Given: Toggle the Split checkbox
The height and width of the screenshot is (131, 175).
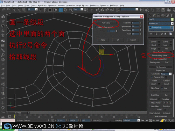Looking at the screenshot, I should coord(162,88).
